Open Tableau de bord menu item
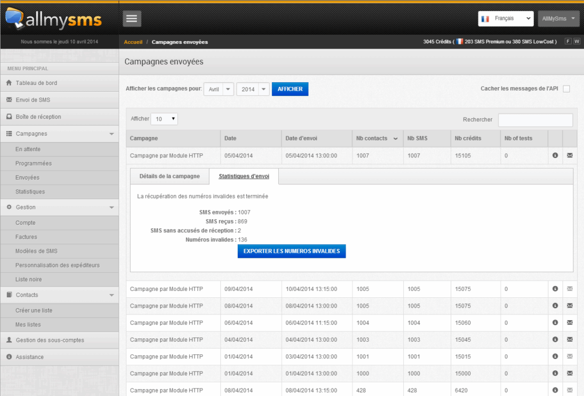Viewport: 584px width, 396px height. (x=59, y=83)
